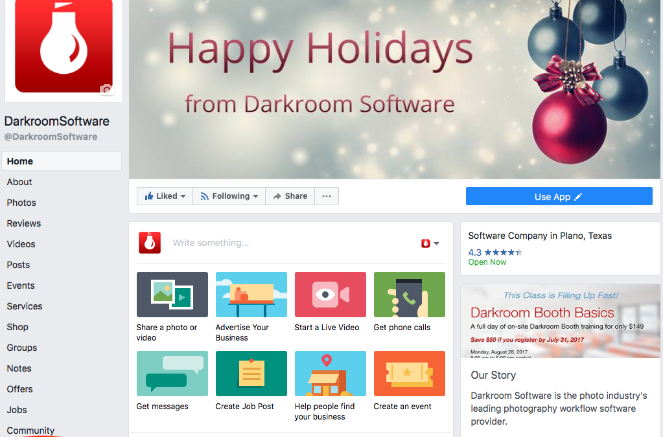Screen dimensions: 663x437
Task: Click Software Company in Plano, Texas
Action: pyautogui.click(x=540, y=236)
